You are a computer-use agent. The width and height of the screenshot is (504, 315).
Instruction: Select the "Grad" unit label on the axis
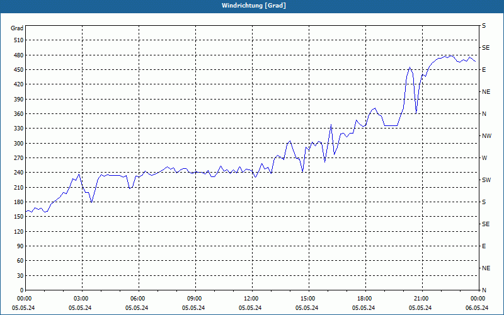(x=17, y=28)
